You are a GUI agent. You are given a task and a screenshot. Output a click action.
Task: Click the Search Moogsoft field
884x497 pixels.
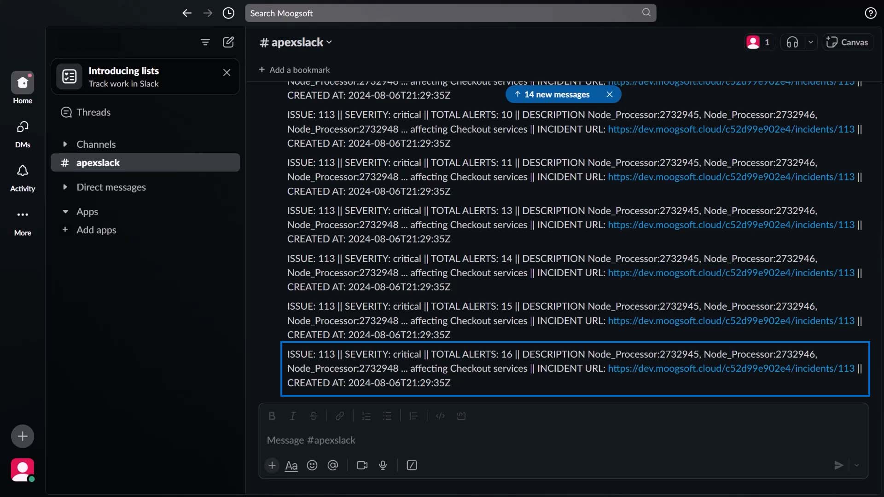(x=450, y=13)
